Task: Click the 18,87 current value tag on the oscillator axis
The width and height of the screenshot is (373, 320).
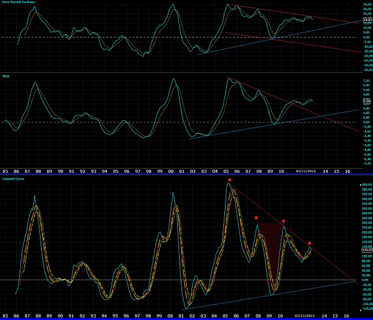Action: tap(368, 20)
